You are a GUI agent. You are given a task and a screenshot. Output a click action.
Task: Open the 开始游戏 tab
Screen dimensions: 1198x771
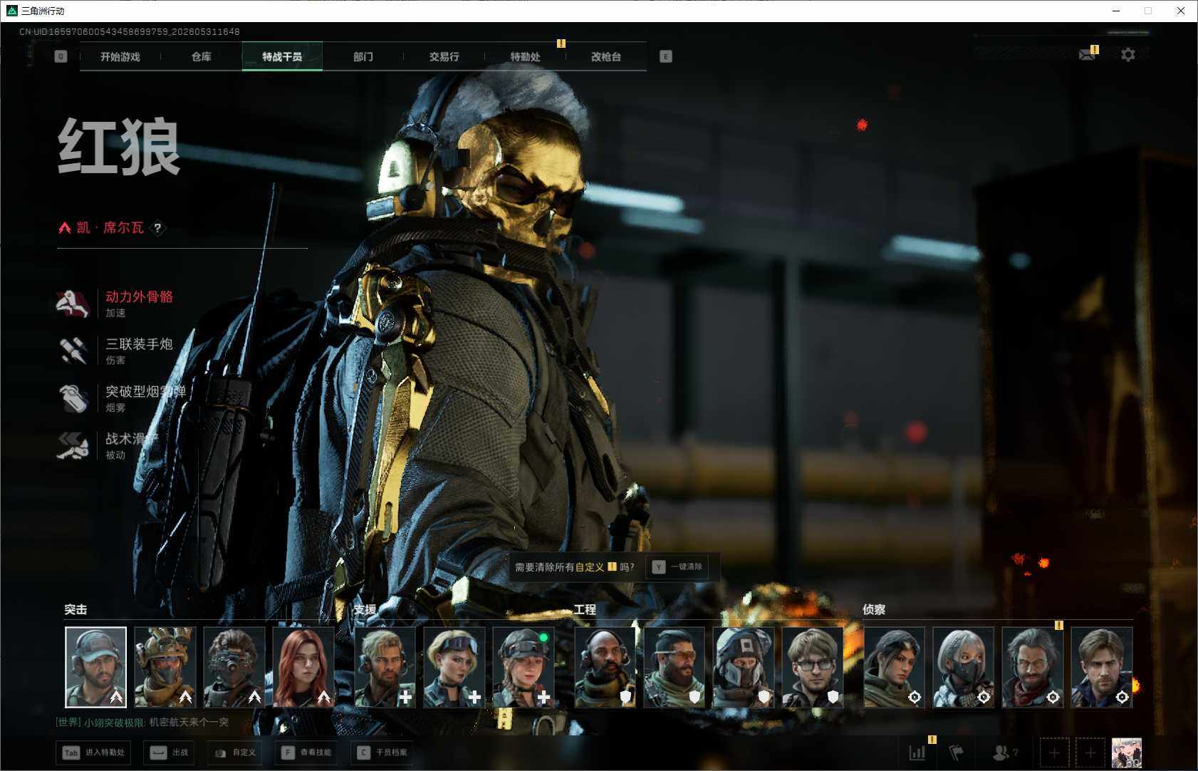click(x=120, y=56)
